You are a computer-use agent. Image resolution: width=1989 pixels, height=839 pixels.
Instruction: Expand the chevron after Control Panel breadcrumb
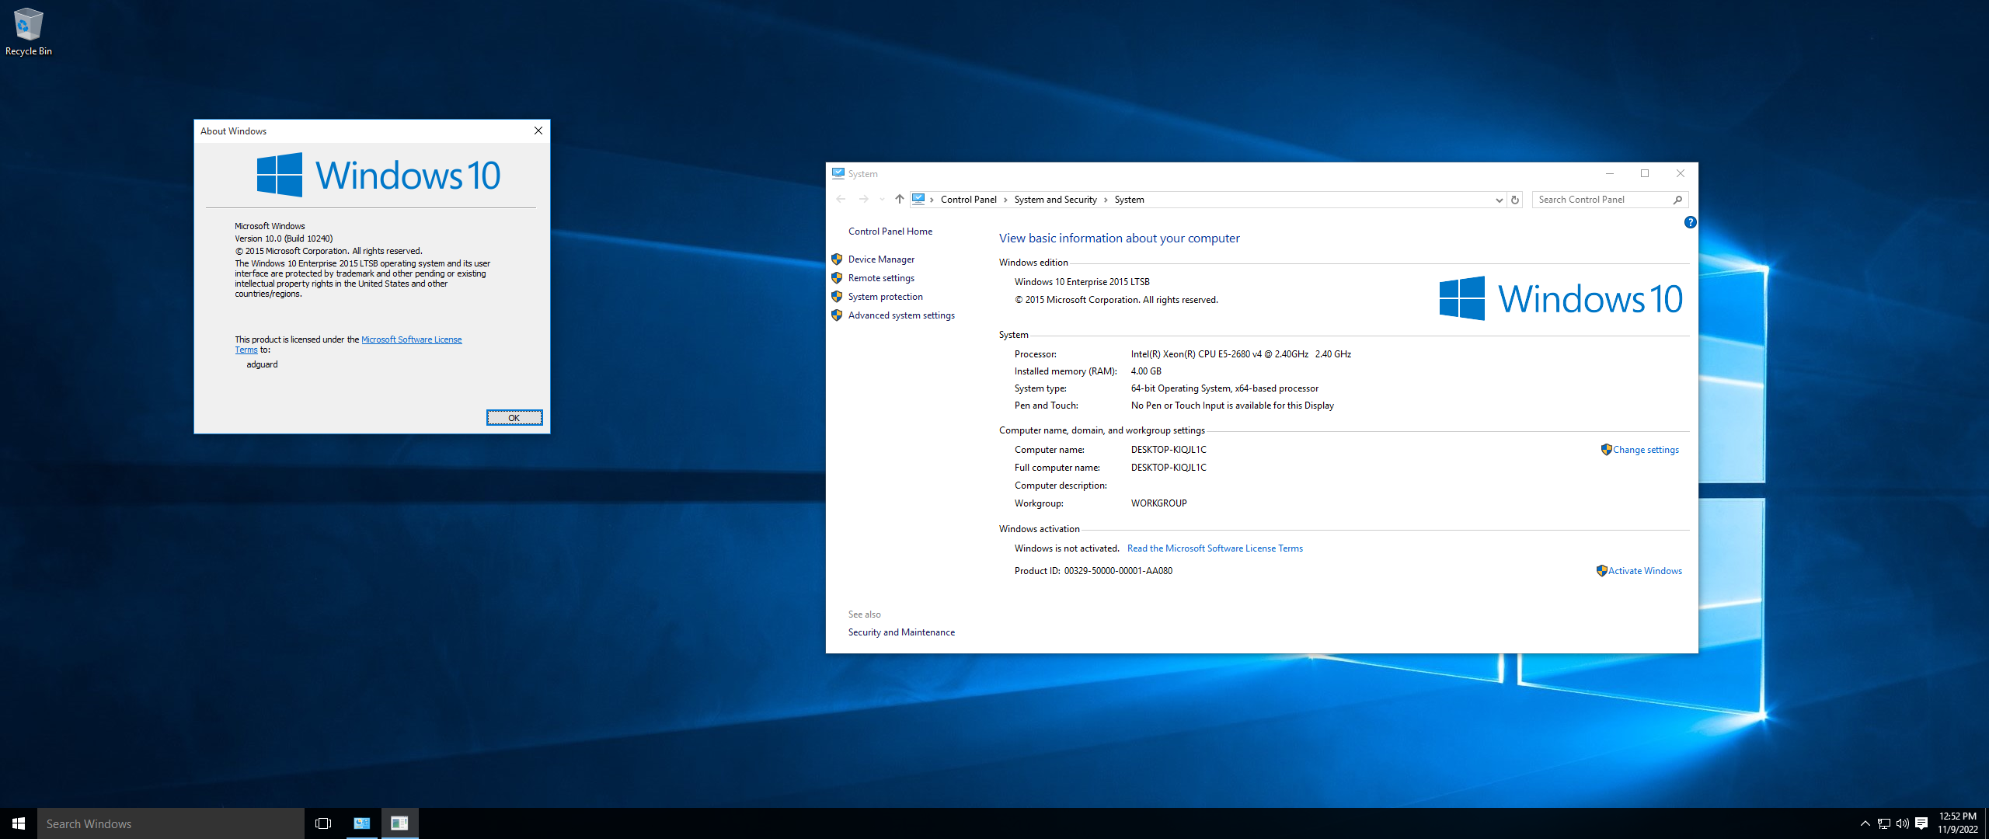[x=1005, y=200]
